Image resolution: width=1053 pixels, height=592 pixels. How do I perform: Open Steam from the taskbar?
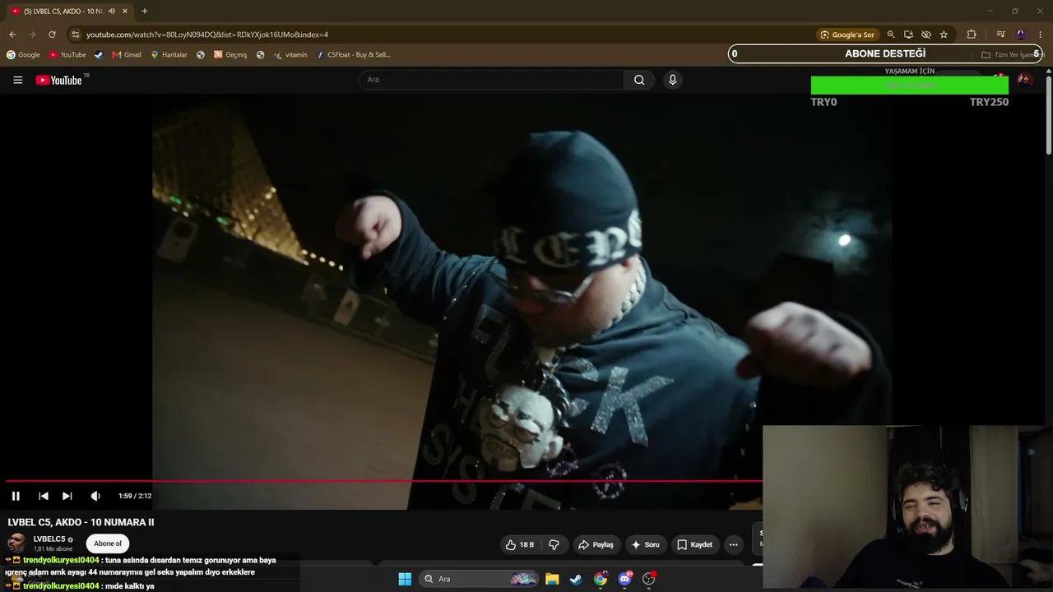pos(576,579)
